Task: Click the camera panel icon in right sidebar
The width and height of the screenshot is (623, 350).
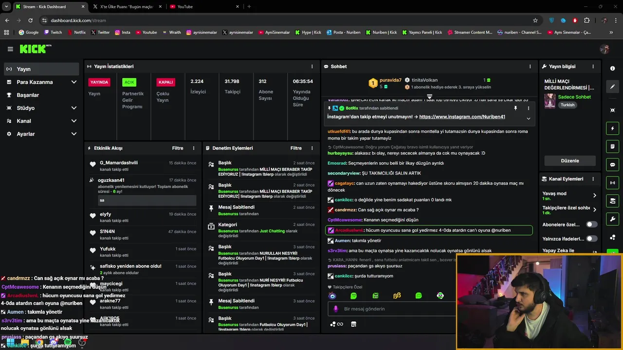Action: pyautogui.click(x=612, y=201)
